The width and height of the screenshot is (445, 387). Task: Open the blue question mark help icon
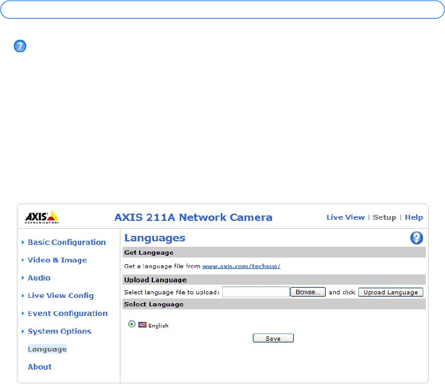[x=417, y=238]
